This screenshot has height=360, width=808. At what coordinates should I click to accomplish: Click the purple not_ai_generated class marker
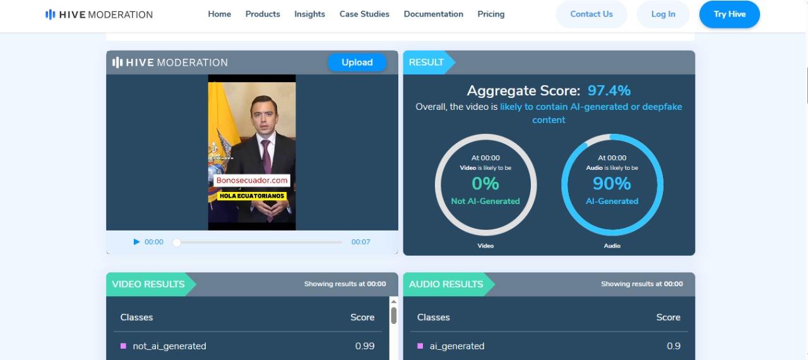click(123, 346)
